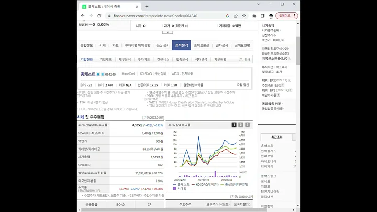Expand 외국인소진율(B/A) help arrow in sidebar
377x212 pixels.
coord(290,58)
